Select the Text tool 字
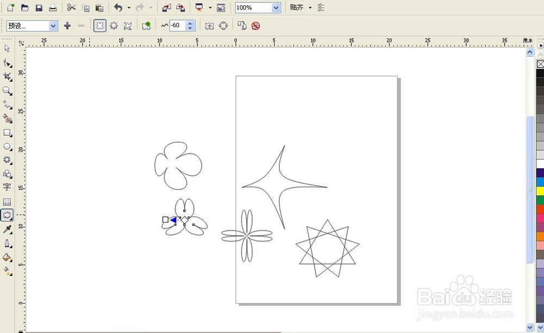This screenshot has width=544, height=333. pos(7,187)
